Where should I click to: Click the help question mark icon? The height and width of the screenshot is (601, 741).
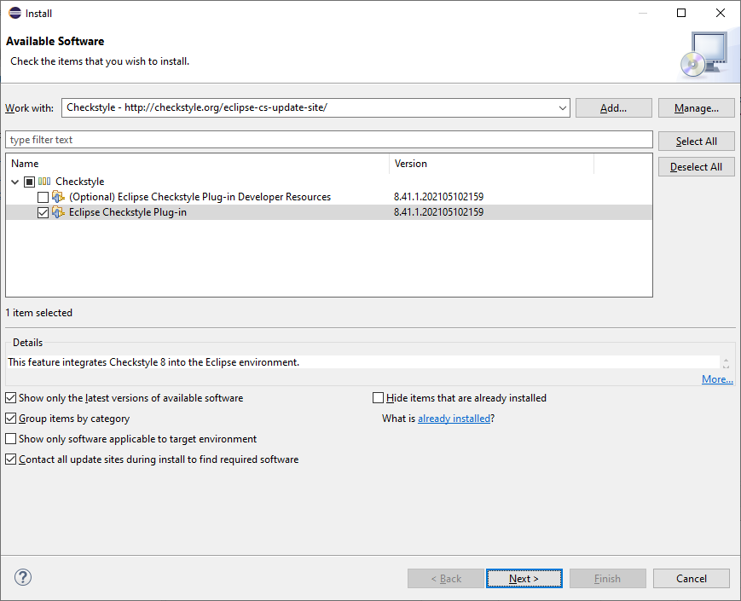[x=23, y=577]
